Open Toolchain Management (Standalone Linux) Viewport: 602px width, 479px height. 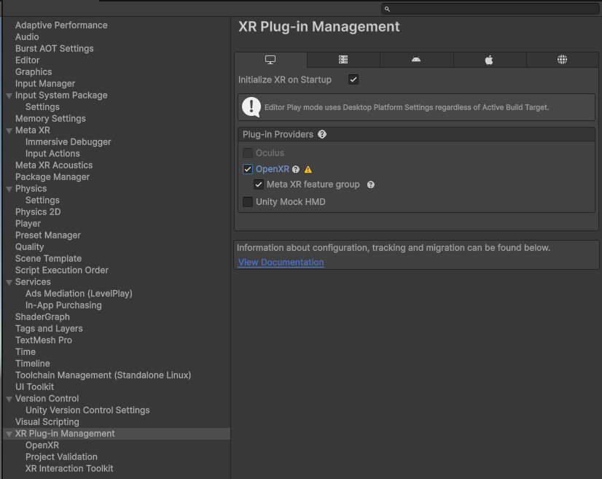click(103, 375)
